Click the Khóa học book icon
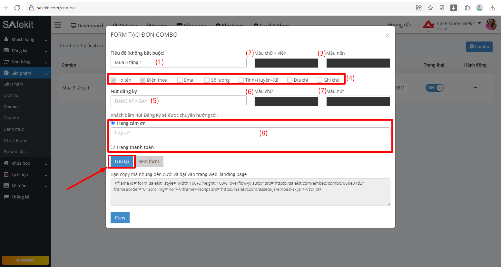Viewport: 501px width, 267px height. (6, 163)
